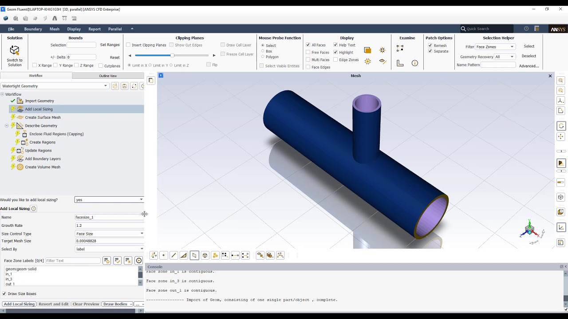The width and height of the screenshot is (568, 319).
Task: Click the pan view icon on right toolbar
Action: [561, 137]
